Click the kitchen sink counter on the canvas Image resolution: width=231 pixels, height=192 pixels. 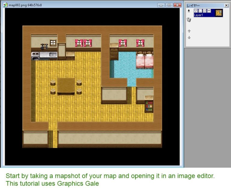click(x=45, y=55)
